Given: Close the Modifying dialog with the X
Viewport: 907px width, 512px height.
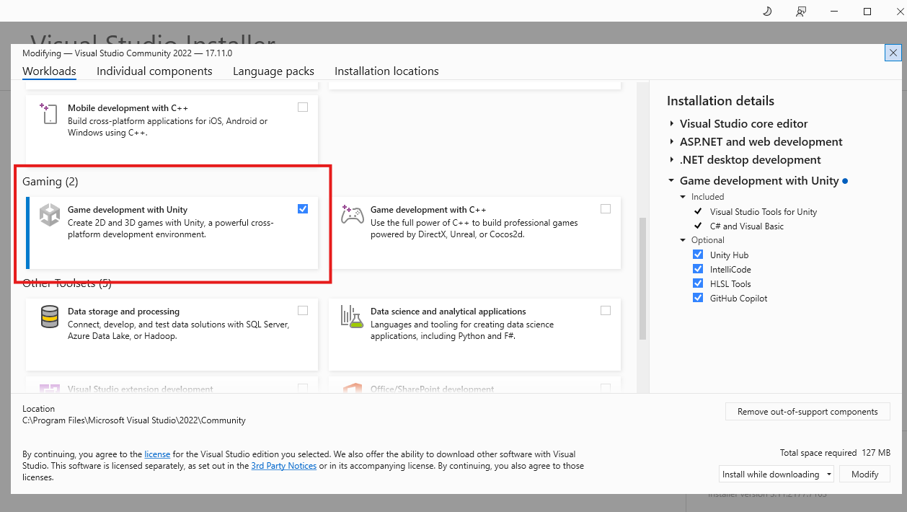Looking at the screenshot, I should (893, 53).
